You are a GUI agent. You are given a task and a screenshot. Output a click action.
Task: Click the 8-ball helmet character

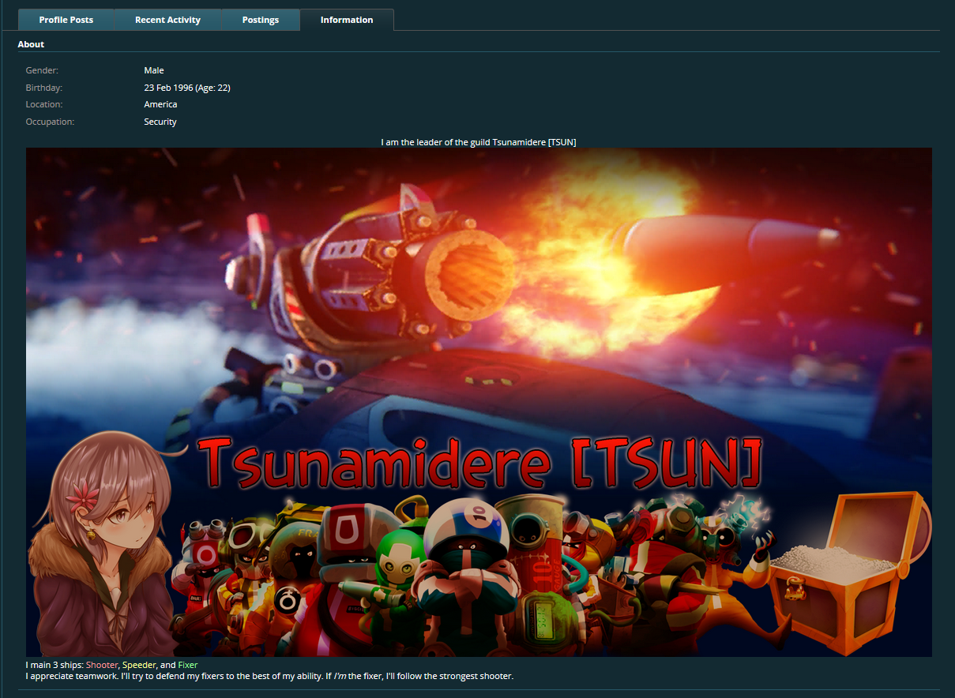point(464,553)
